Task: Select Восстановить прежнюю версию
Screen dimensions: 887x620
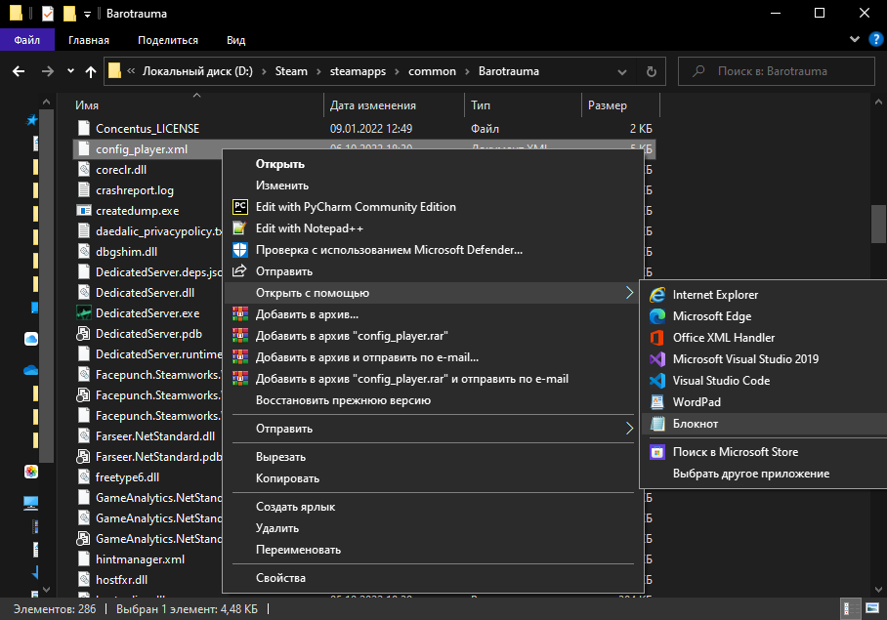Action: 434,400
